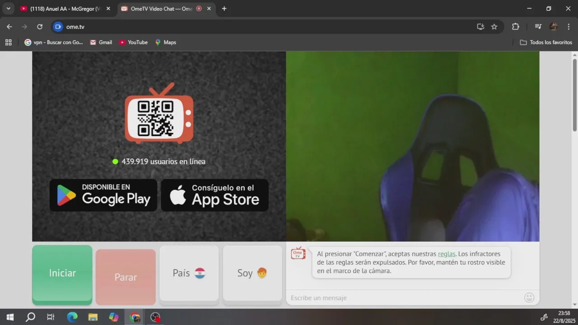
Task: Open the País country selector
Action: click(x=189, y=273)
